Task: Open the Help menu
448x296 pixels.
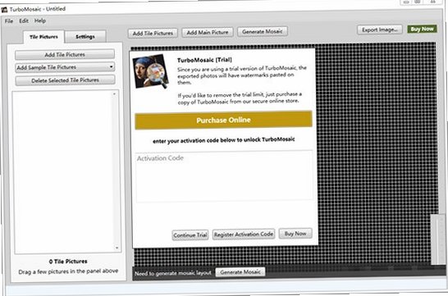Action: [40, 20]
